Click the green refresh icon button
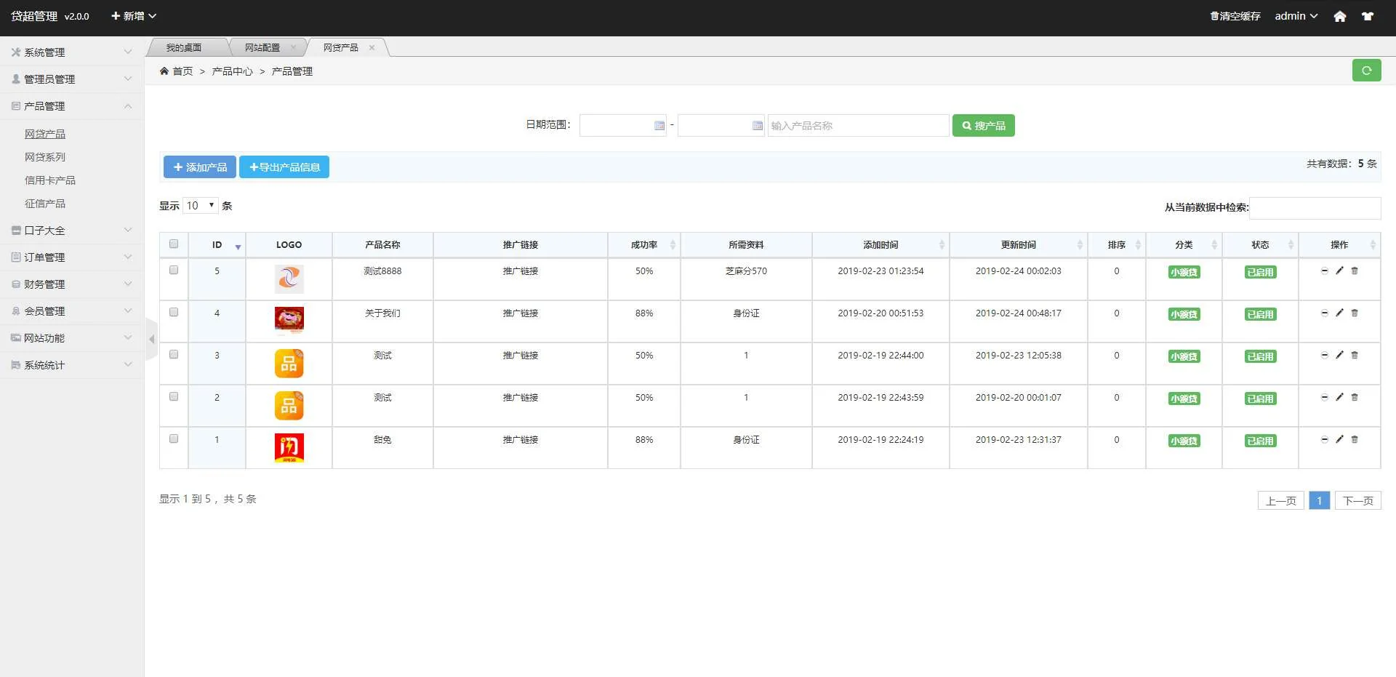Image resolution: width=1396 pixels, height=677 pixels. tap(1366, 71)
